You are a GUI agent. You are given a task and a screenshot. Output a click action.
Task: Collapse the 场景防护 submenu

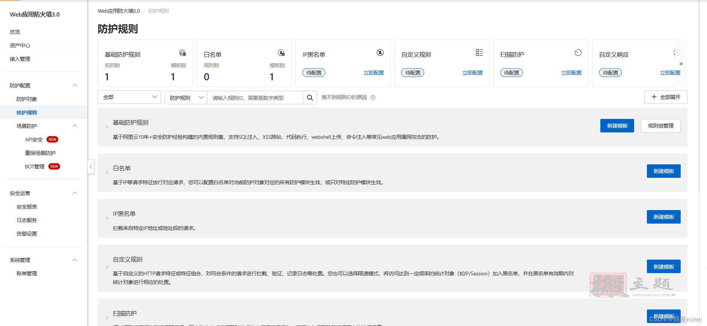(x=75, y=126)
